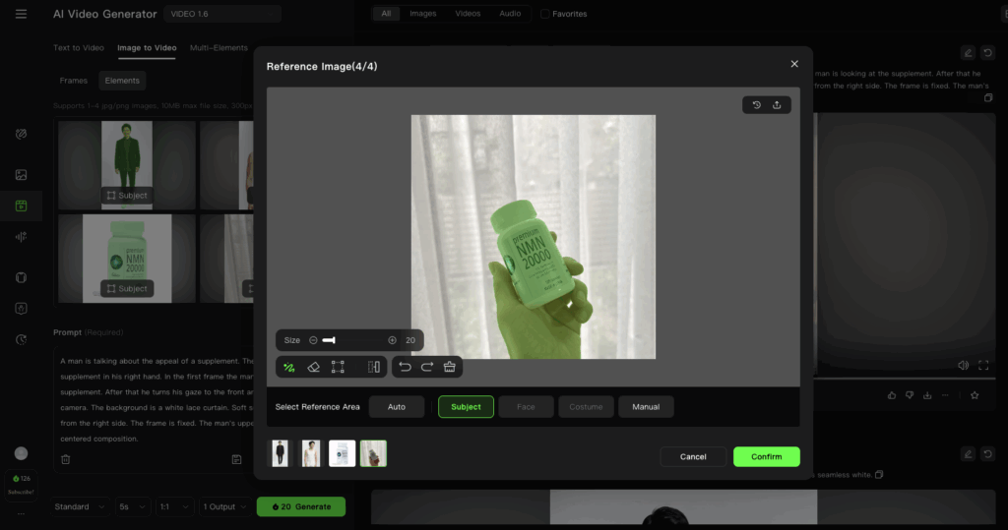Increase brush size with plus icon

point(392,340)
